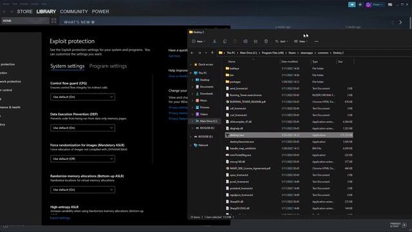The width and height of the screenshot is (412, 232).
Task: Open Mandatory ASLR dropdown
Action: [x=82, y=159]
